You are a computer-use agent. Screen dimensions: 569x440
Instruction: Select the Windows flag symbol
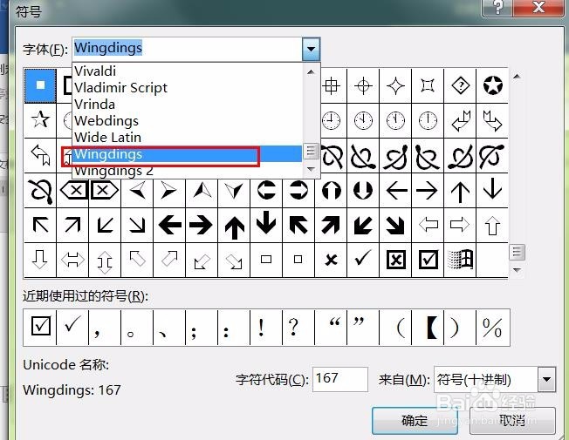(460, 260)
